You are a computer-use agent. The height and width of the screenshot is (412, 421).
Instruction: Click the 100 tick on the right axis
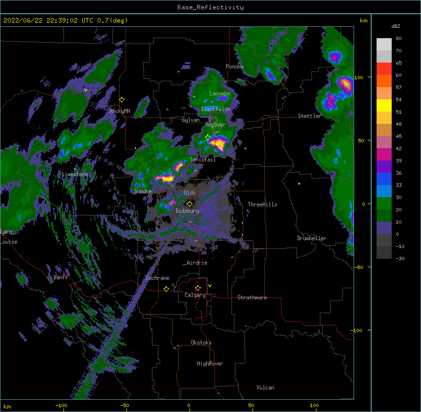click(x=358, y=77)
